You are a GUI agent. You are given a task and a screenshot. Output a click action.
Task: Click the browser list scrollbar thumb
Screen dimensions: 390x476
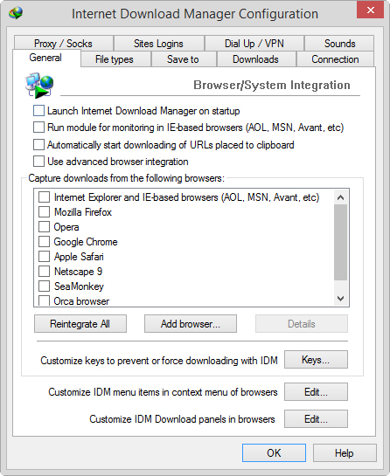pos(340,242)
